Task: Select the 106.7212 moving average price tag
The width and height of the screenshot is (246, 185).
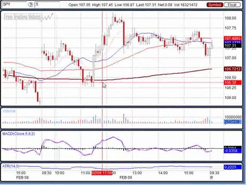Action: pyautogui.click(x=232, y=69)
